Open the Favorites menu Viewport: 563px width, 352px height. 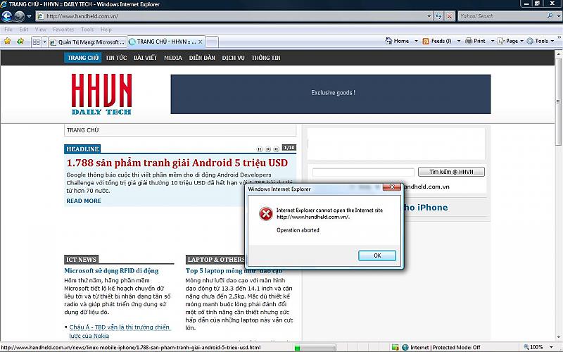pos(63,30)
